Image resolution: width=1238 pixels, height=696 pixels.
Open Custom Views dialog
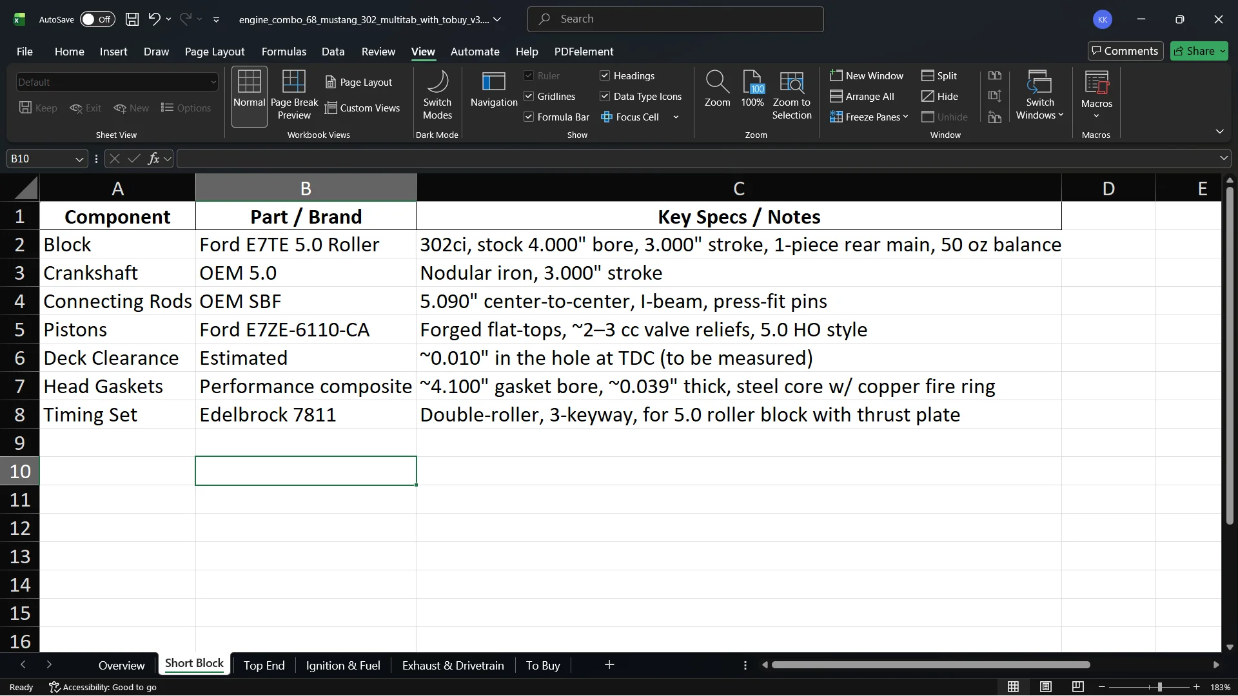tap(362, 108)
